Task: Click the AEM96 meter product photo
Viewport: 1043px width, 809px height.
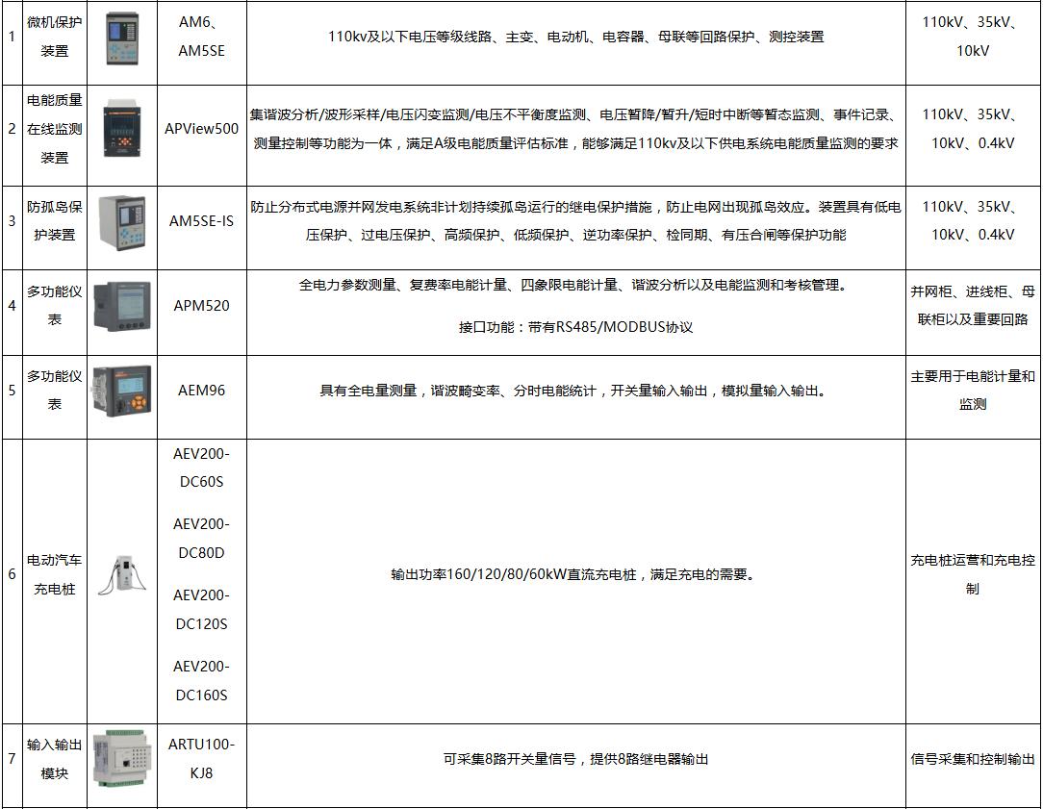Action: click(x=120, y=392)
